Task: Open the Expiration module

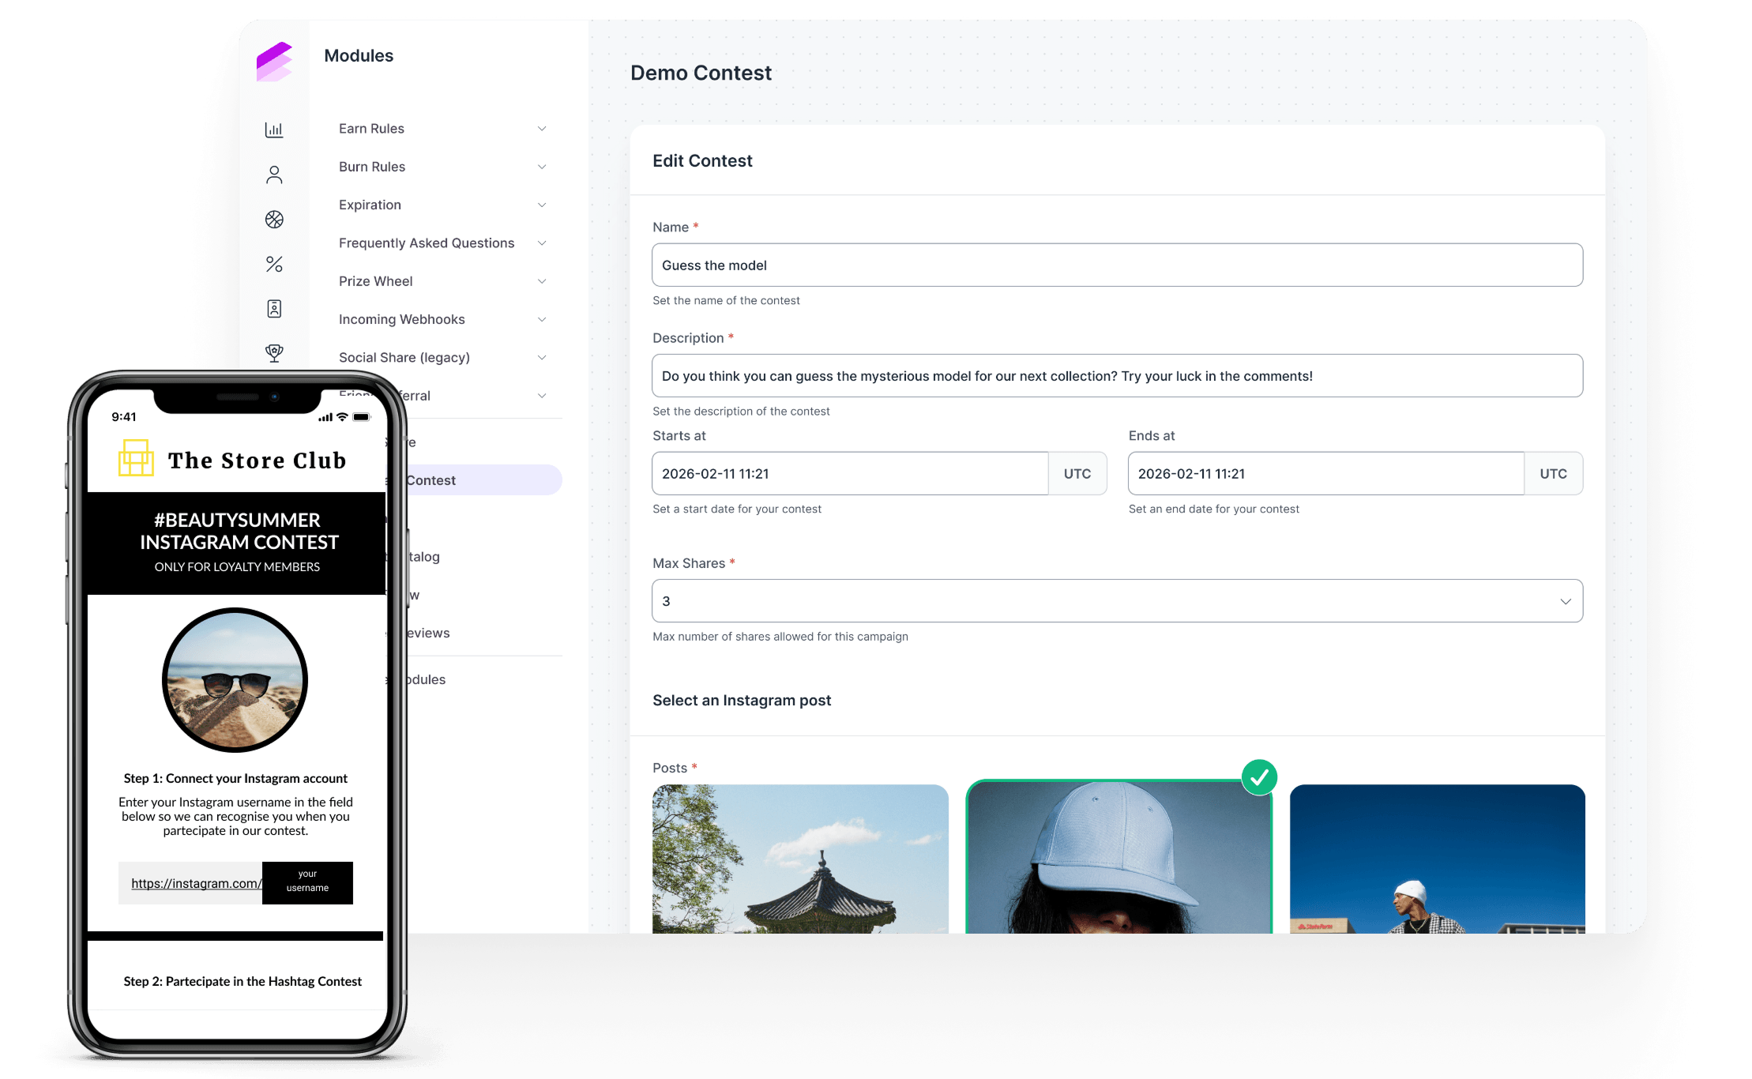Action: click(x=370, y=205)
